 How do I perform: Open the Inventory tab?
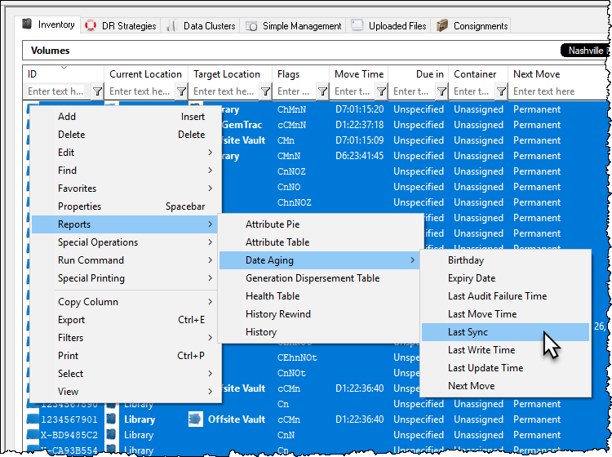48,24
